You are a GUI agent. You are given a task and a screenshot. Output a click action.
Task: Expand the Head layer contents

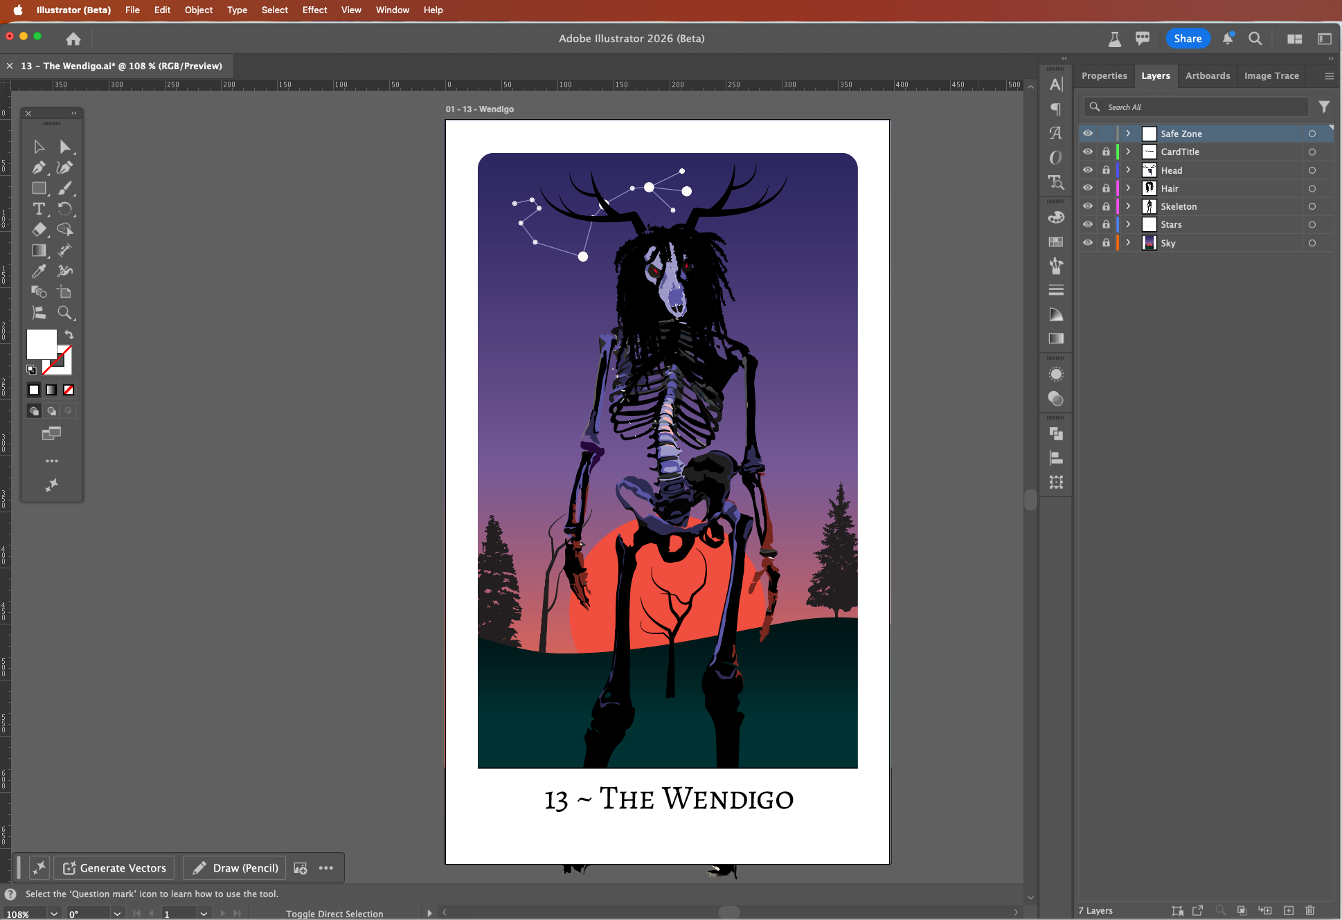click(1128, 170)
